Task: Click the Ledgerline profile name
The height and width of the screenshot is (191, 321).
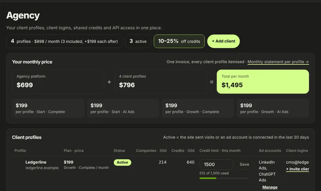Action: (x=36, y=162)
